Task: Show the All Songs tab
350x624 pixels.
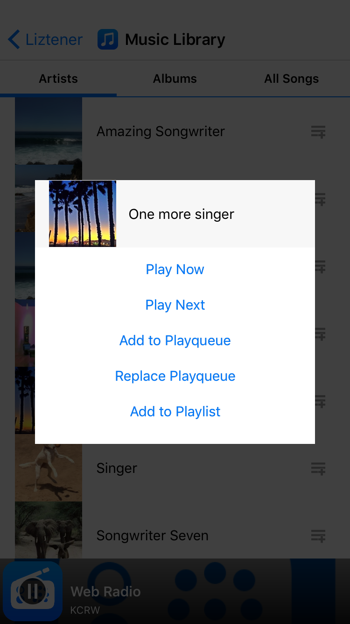Action: [292, 79]
